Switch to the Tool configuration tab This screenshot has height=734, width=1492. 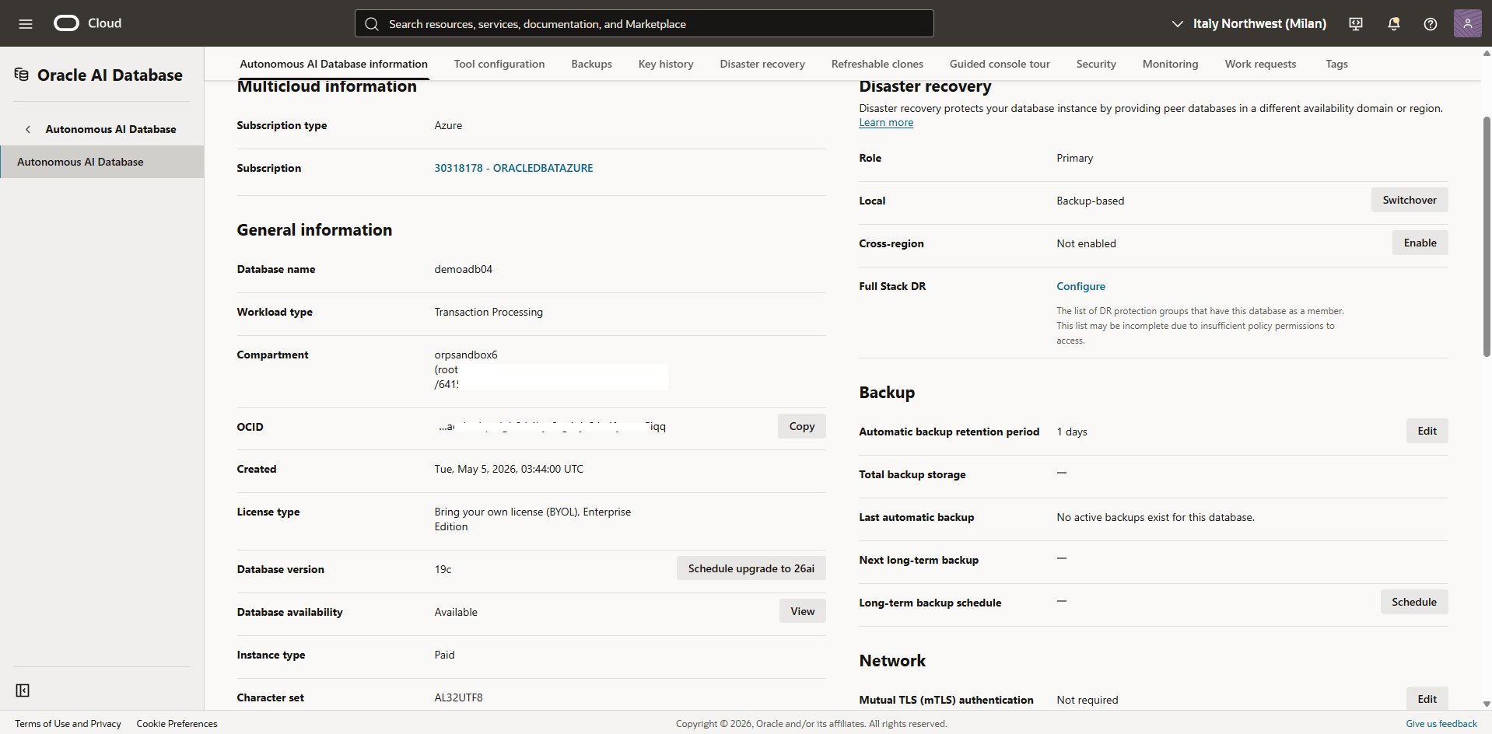pyautogui.click(x=499, y=64)
